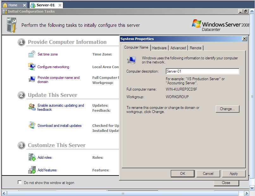255x196 pixels.
Task: Click the WORKGROUP value text
Action: pyautogui.click(x=177, y=97)
